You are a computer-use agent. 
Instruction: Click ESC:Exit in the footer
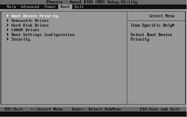tap(14, 109)
